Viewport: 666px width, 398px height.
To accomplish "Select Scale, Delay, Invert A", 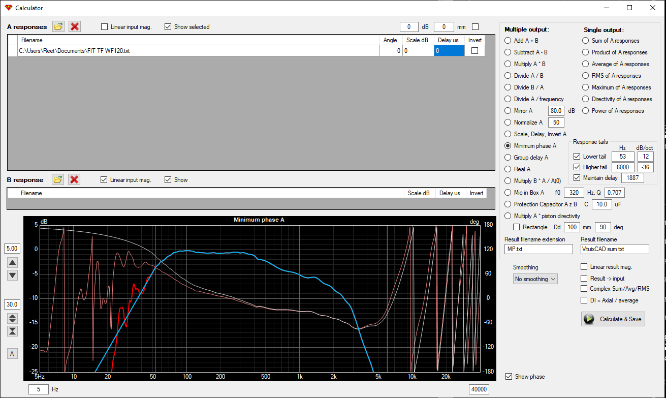I will 508,134.
